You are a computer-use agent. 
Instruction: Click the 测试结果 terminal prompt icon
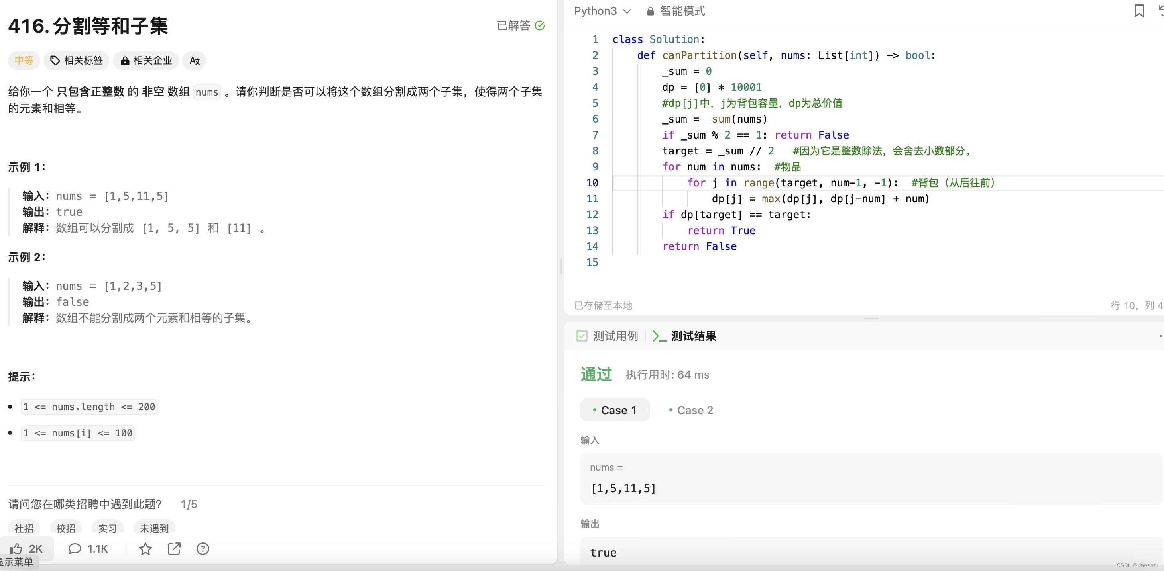click(x=659, y=336)
